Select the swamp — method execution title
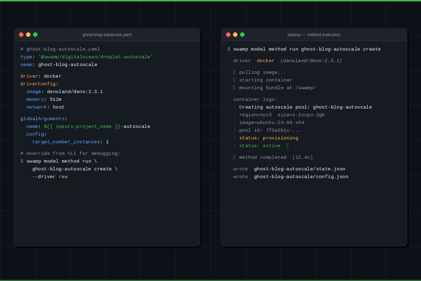Screen dimensions: 421x281 [x=314, y=34]
